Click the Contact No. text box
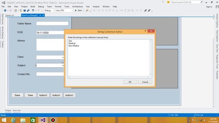Viewport: 219px width, 123px height. [x=50, y=74]
